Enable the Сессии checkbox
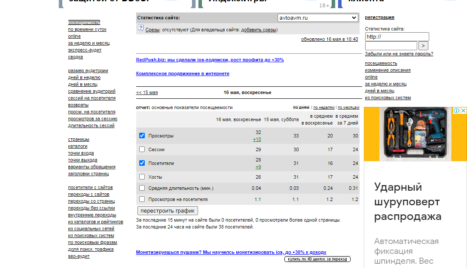 [142, 149]
